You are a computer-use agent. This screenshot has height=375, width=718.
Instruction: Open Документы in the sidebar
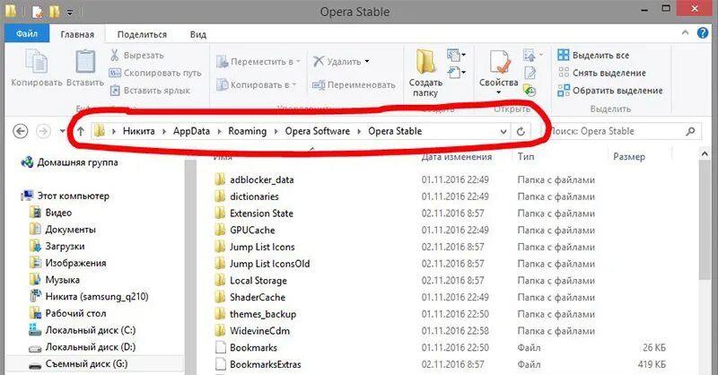click(62, 230)
